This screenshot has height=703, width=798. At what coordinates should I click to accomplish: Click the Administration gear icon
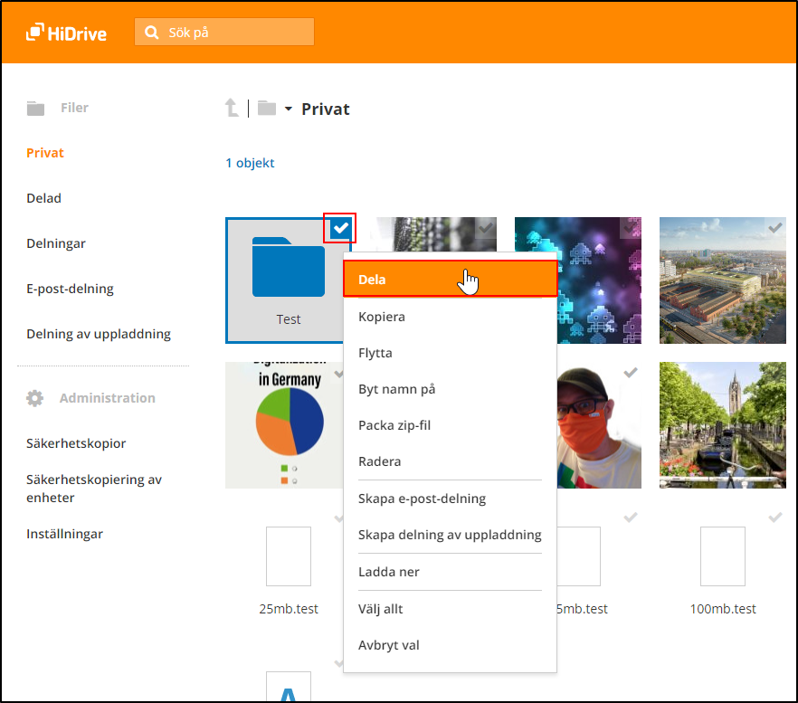pos(35,398)
